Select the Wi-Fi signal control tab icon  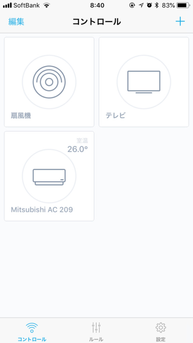click(32, 328)
